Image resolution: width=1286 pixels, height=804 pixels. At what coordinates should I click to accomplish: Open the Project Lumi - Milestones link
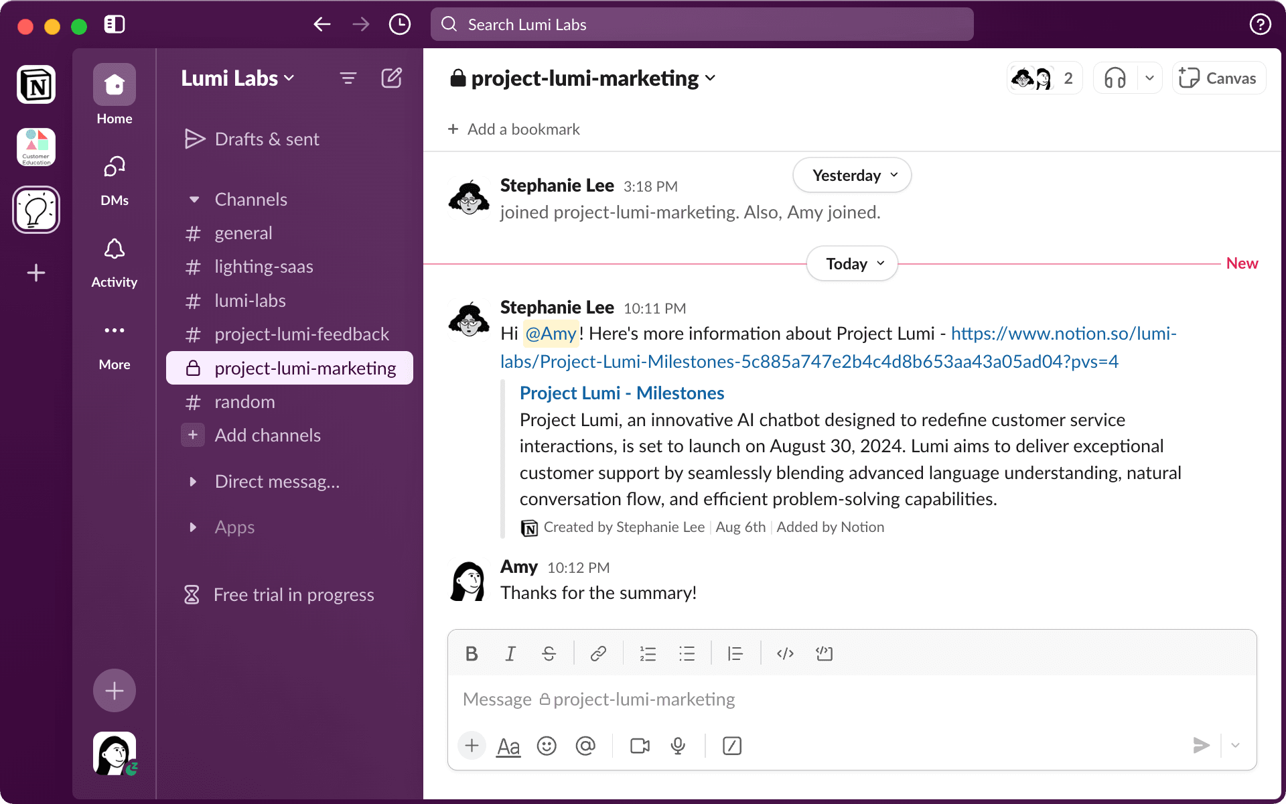click(x=622, y=393)
